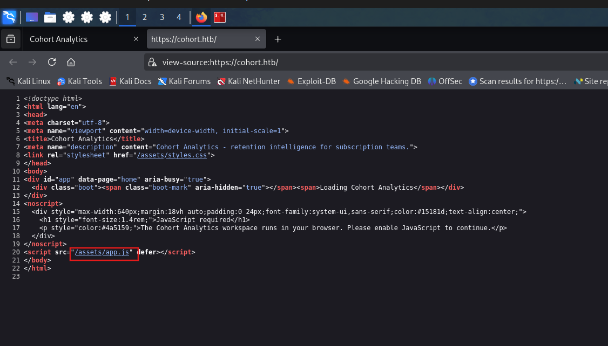This screenshot has width=608, height=346.
Task: Open the /assets/styles.css link
Action: coord(172,155)
